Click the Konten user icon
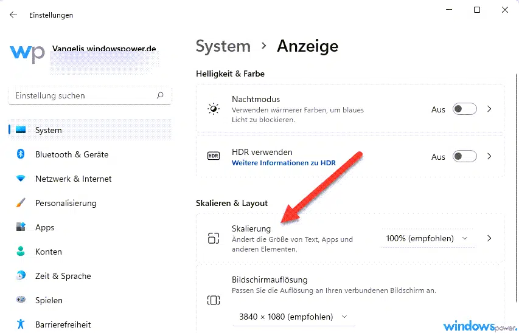The height and width of the screenshot is (333, 519). [21, 252]
